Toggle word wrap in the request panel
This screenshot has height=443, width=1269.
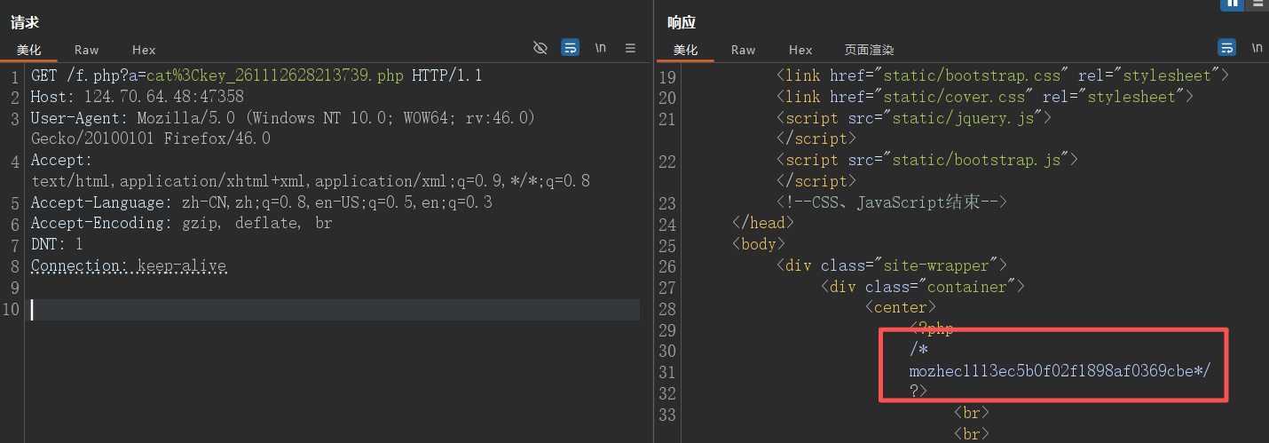pos(571,48)
